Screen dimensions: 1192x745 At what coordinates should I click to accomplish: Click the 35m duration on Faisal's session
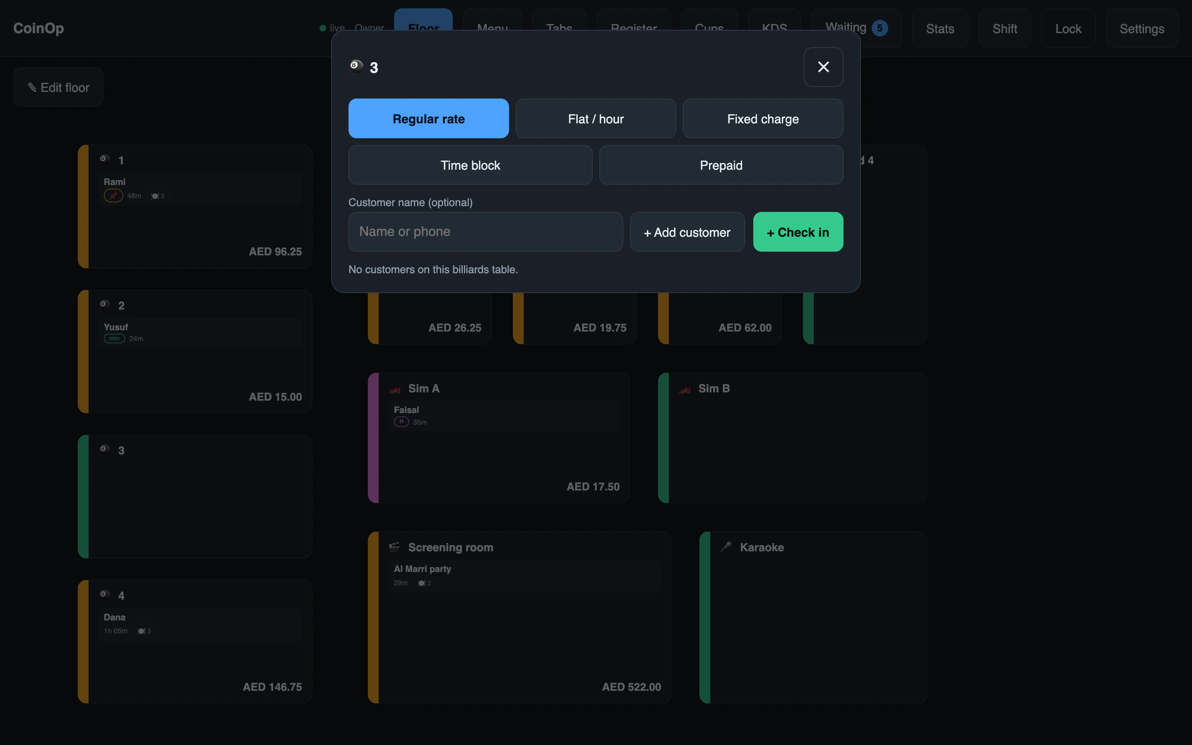coord(420,422)
